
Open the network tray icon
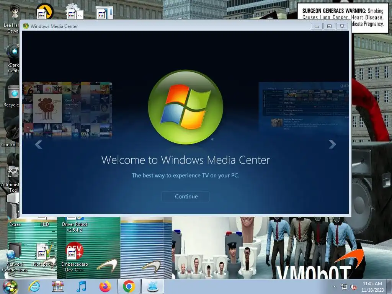pos(344,287)
